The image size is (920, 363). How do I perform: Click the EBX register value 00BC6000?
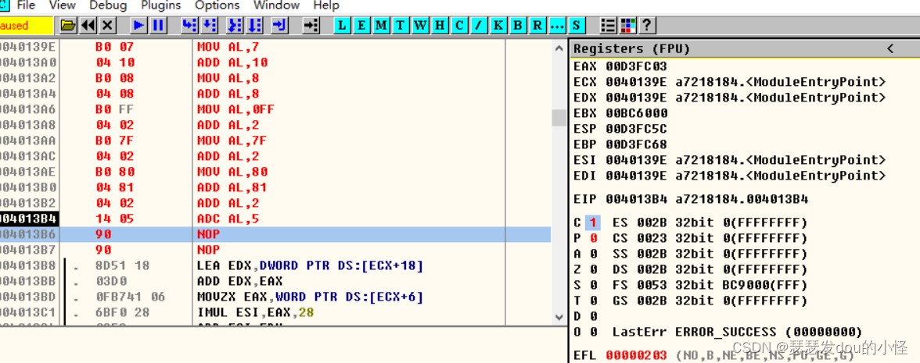pos(637,113)
